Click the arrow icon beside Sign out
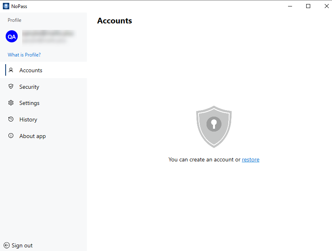The image size is (332, 251). [6, 245]
